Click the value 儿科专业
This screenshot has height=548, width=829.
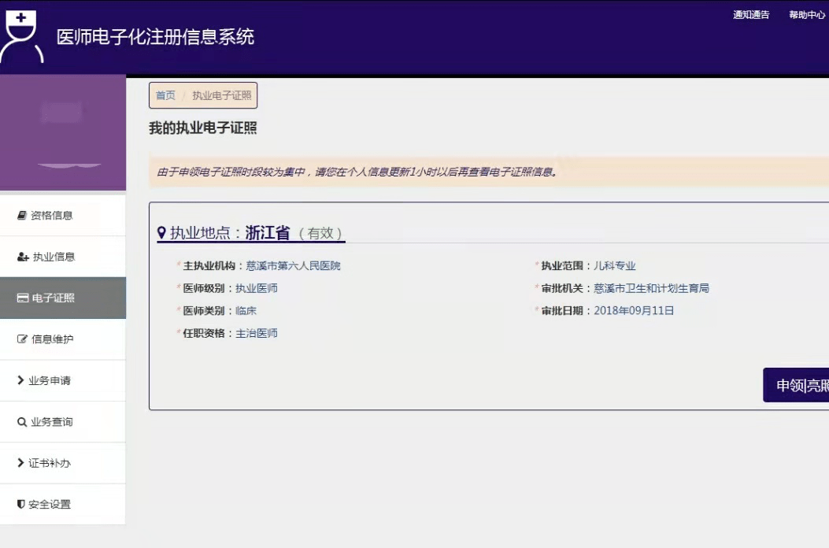tap(614, 265)
